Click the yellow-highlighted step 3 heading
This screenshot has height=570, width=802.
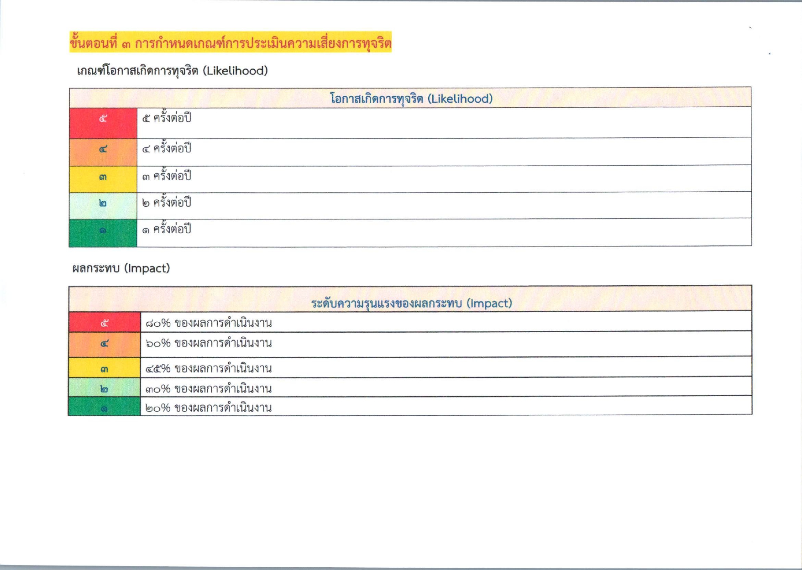click(231, 42)
